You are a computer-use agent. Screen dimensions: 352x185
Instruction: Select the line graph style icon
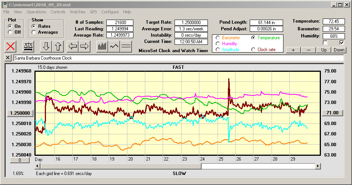click(x=114, y=46)
